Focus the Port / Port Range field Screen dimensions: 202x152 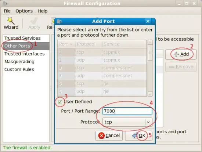point(127,111)
